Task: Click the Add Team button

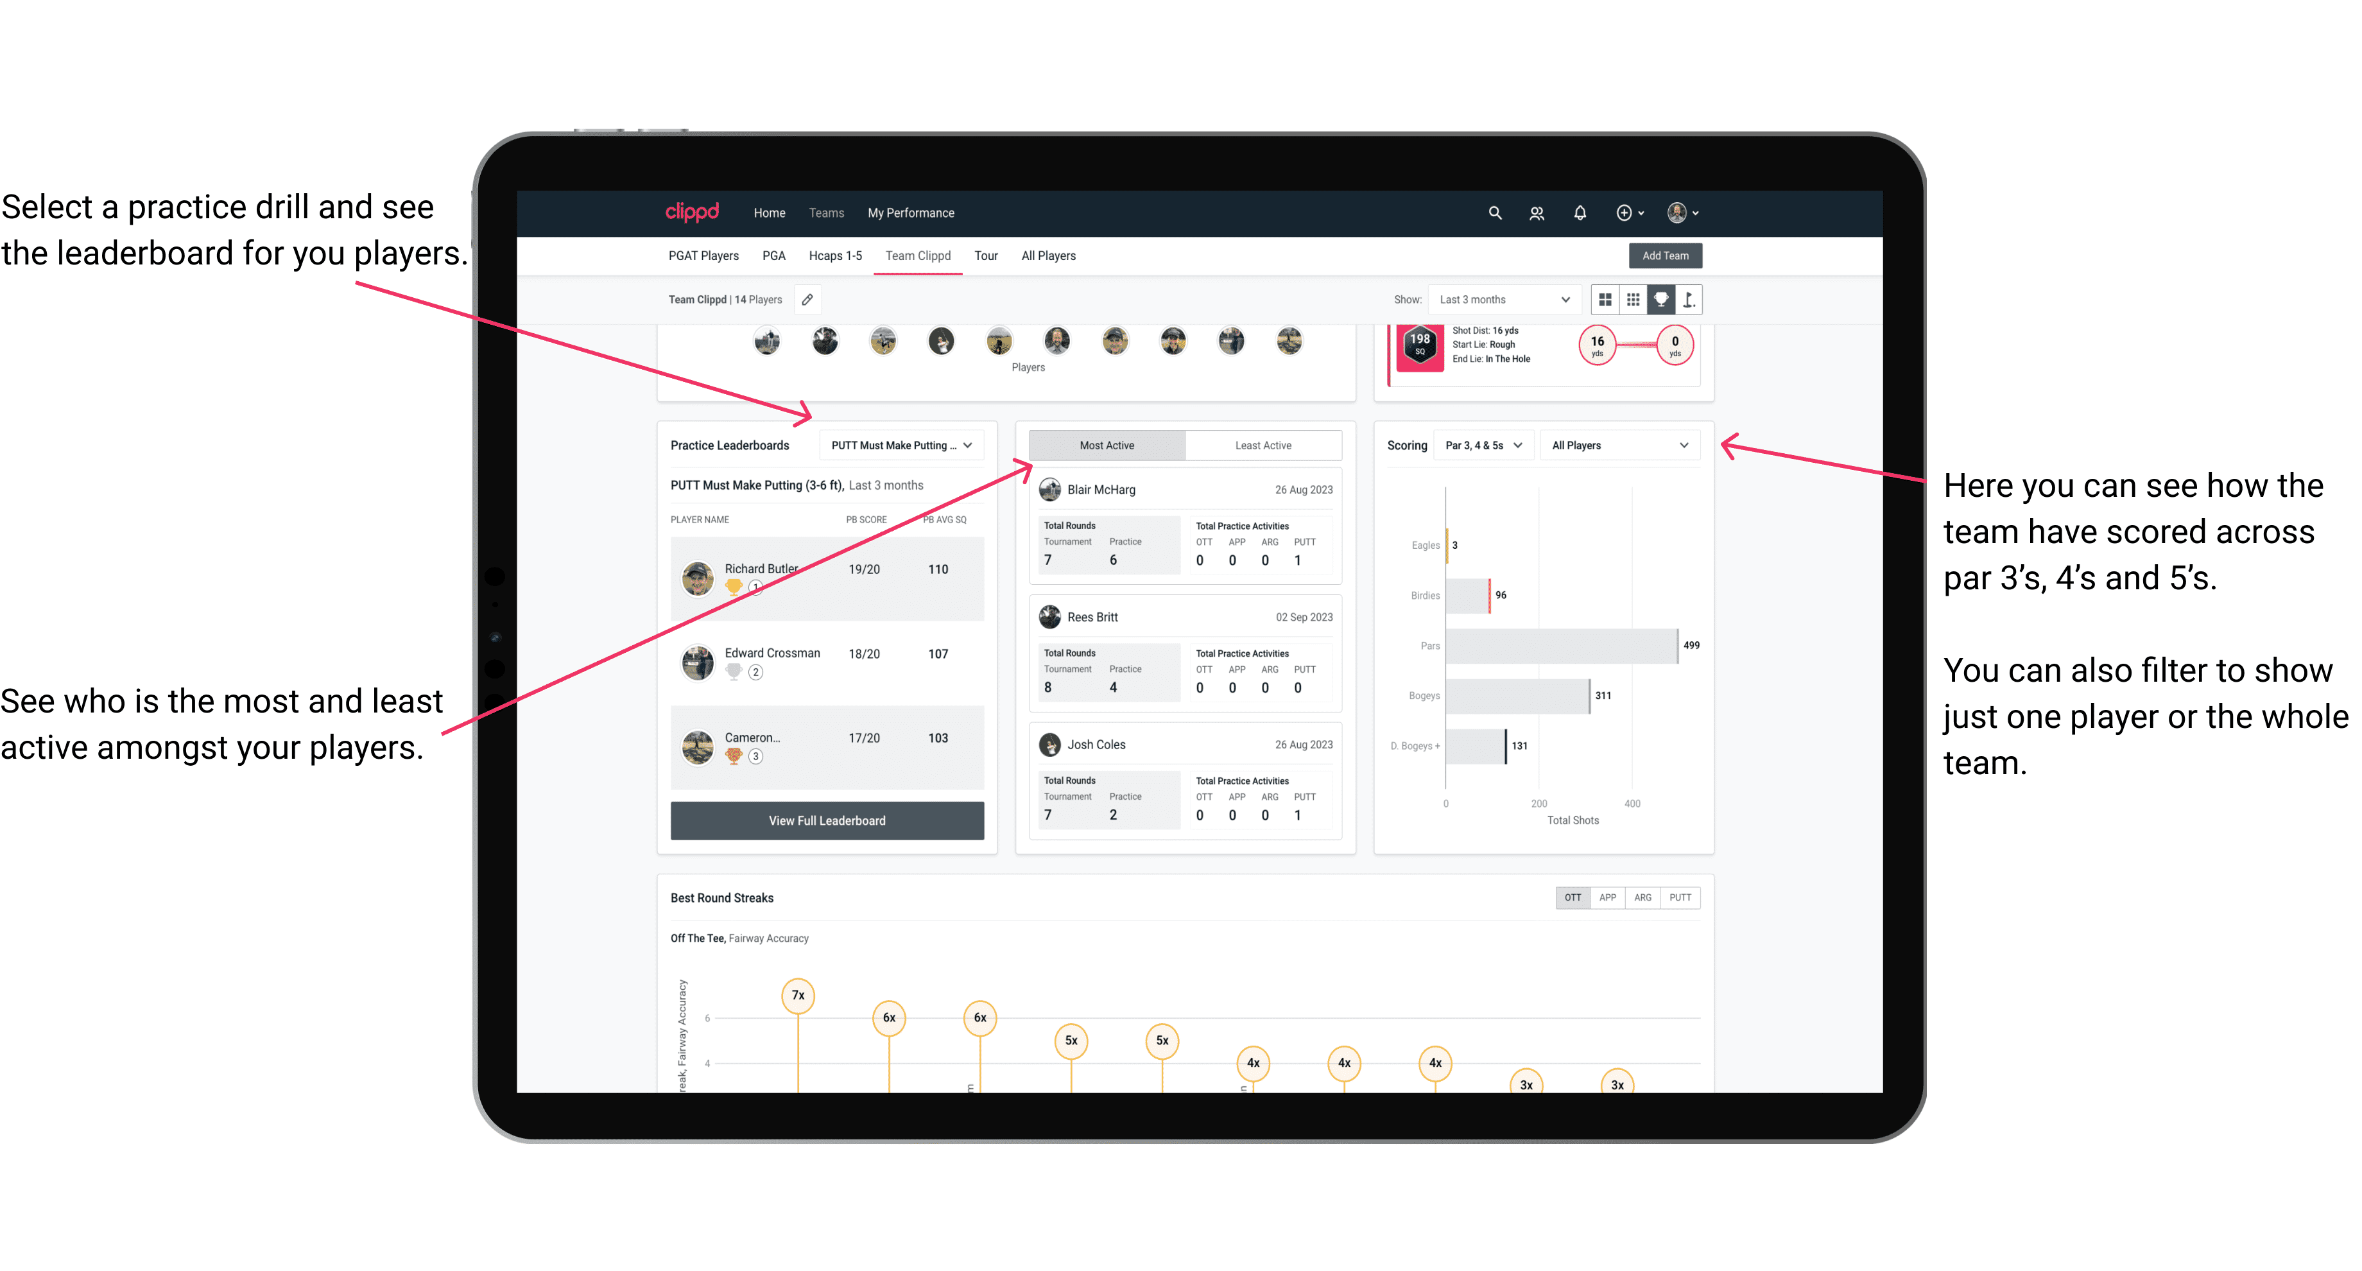Action: (1664, 255)
